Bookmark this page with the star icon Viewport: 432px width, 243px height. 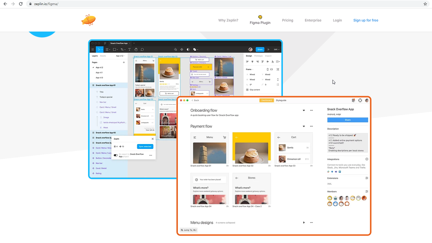425,4
